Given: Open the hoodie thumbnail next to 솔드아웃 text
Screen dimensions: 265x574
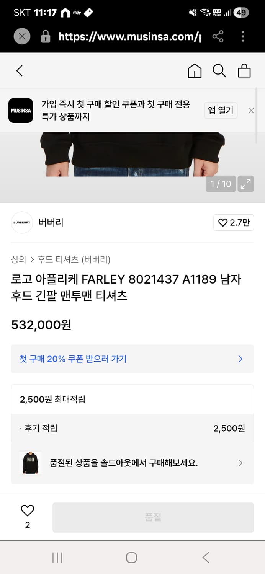Looking at the screenshot, I should 33,463.
